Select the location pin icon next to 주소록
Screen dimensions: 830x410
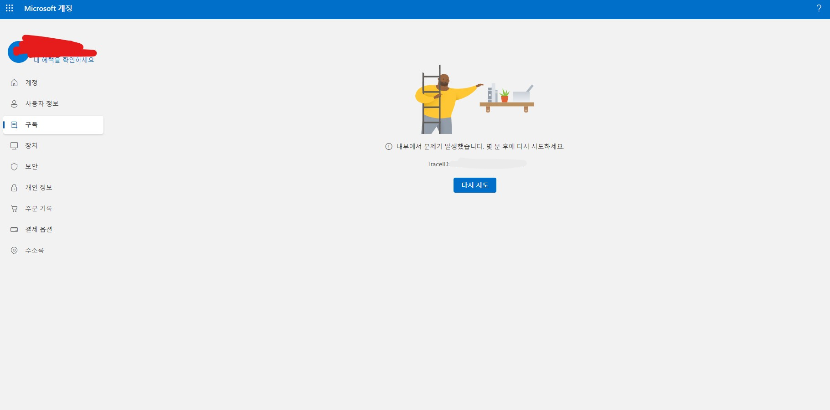pos(14,250)
